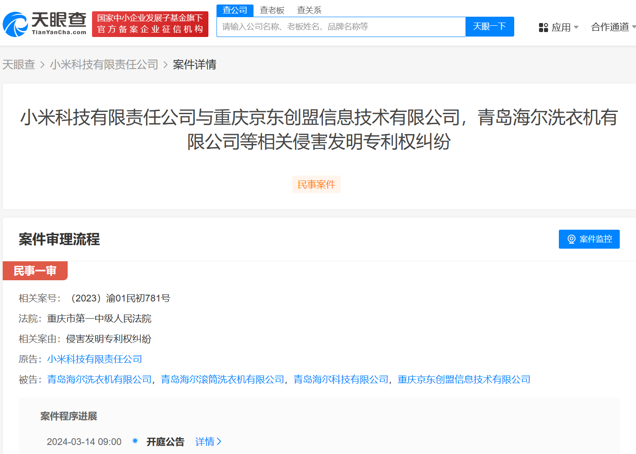Expand the 应用 dropdown arrow
Image resolution: width=636 pixels, height=454 pixels.
tap(576, 28)
